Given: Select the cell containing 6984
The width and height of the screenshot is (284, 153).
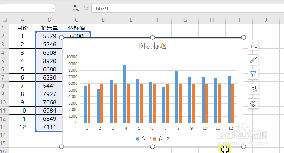Looking at the screenshot, I should 49,111.
